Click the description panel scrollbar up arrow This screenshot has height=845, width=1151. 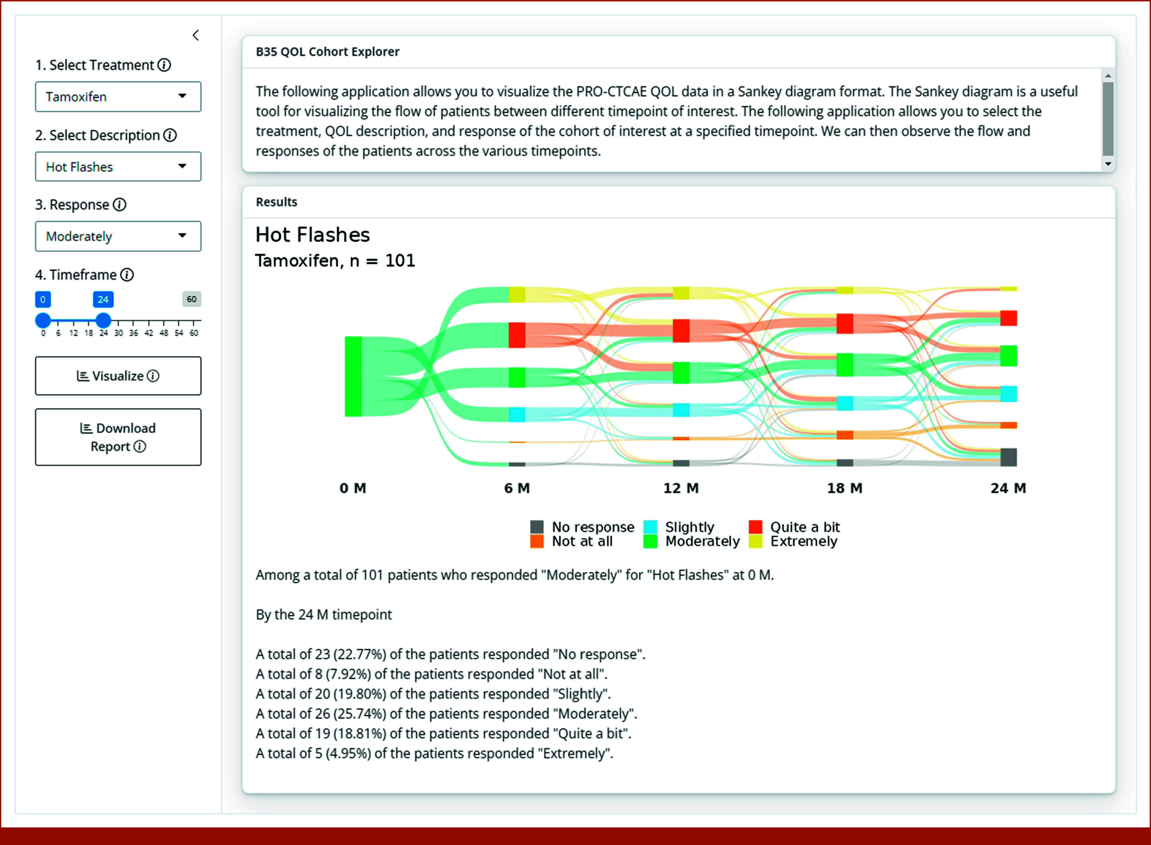pos(1108,76)
